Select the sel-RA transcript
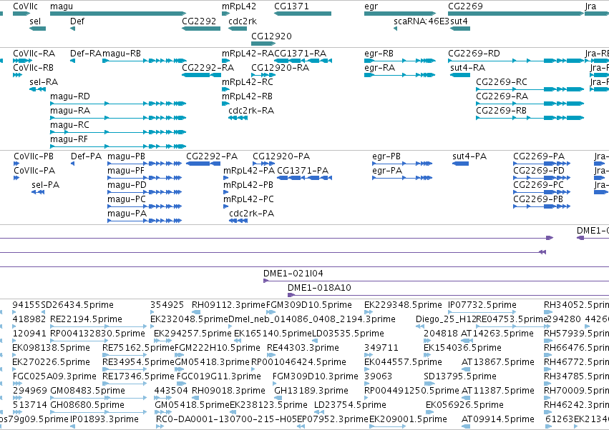This screenshot has height=430, width=609. [38, 89]
